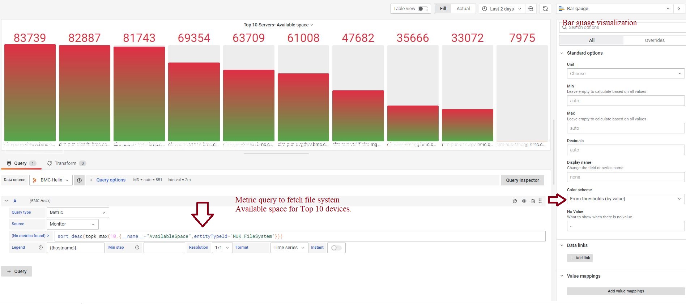
Task: Select the Fill view mode
Action: (443, 9)
